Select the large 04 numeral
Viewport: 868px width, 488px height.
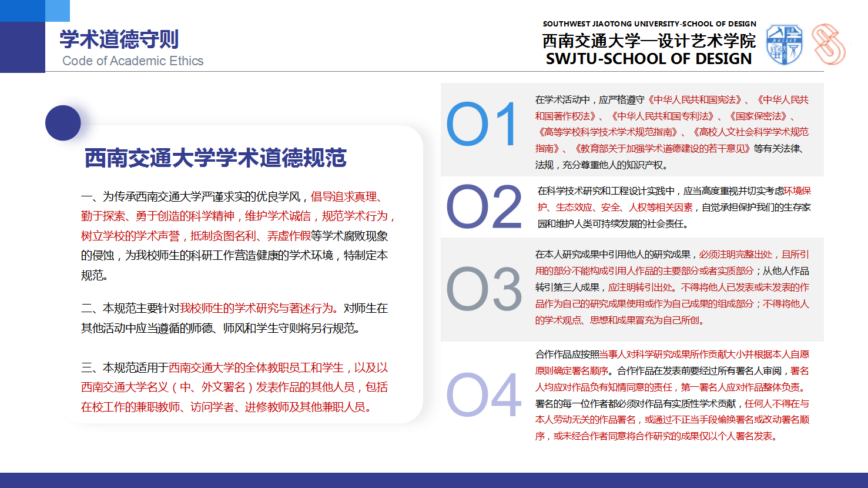click(484, 395)
